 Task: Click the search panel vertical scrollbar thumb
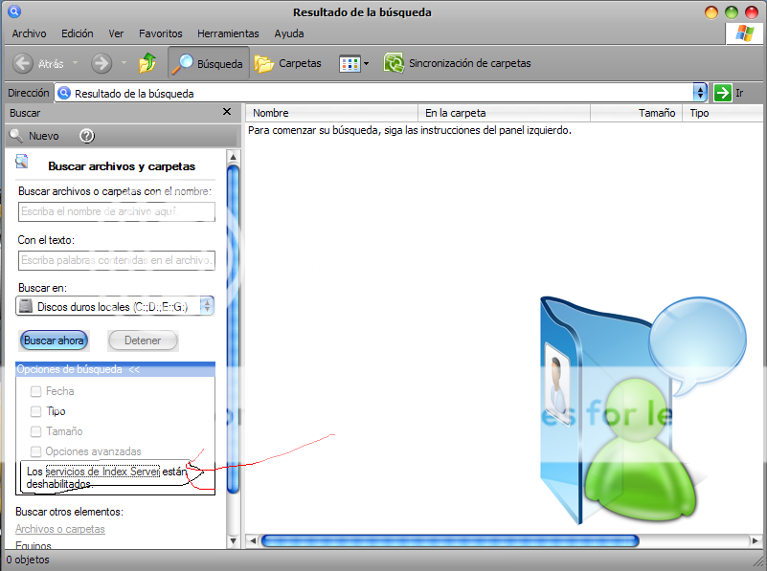click(234, 330)
